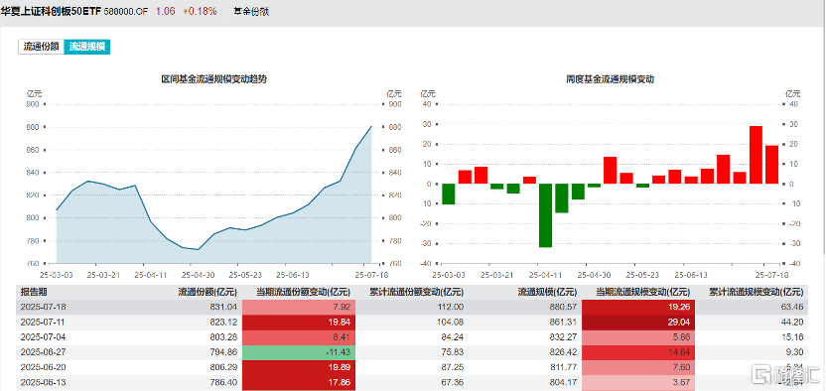Click the 786.40 share value cell
826x391 pixels.
pos(225,382)
